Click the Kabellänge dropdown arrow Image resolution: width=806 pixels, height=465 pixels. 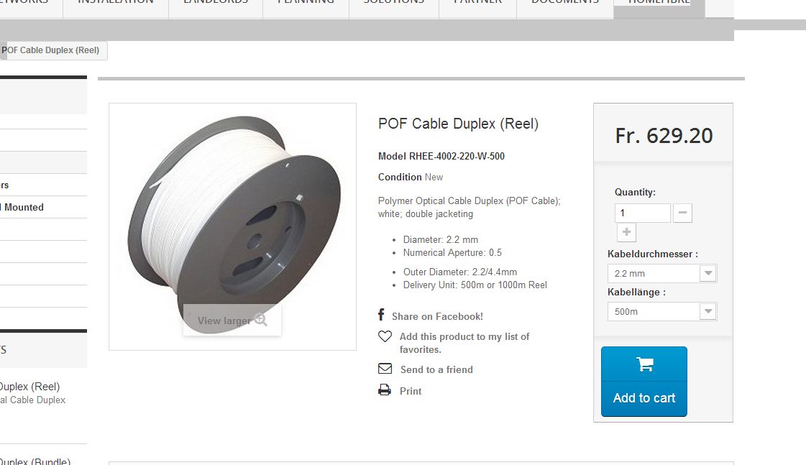coord(707,311)
